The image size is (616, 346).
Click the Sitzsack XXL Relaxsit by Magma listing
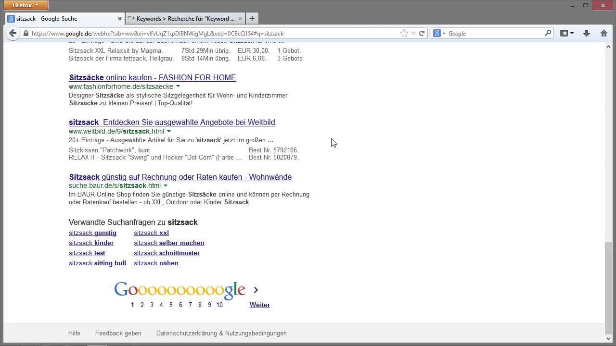pyautogui.click(x=115, y=50)
